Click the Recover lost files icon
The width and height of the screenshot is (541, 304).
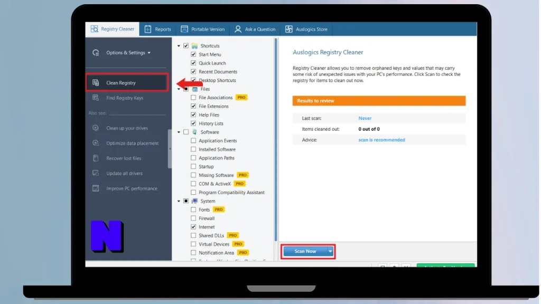96,158
